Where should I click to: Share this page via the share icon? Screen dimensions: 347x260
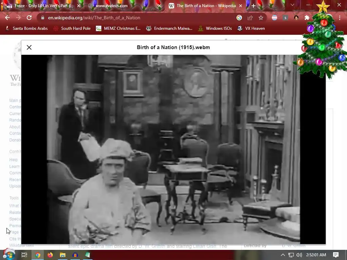[x=250, y=18]
